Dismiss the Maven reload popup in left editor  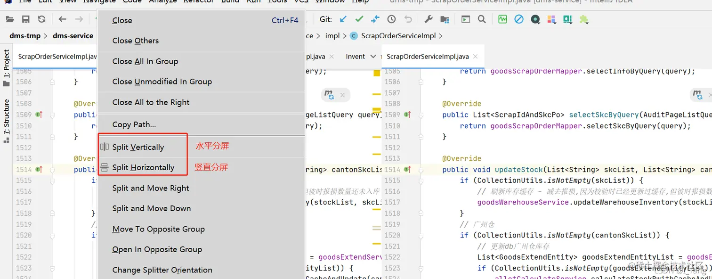(x=342, y=95)
